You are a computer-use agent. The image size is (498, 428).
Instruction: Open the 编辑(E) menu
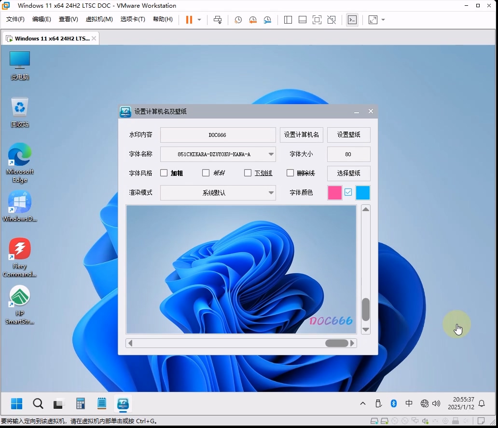(41, 19)
